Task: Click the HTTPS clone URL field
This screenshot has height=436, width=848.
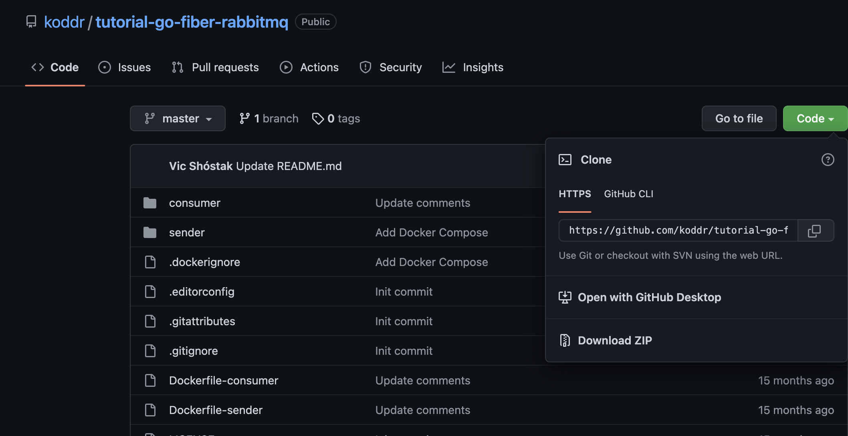Action: (x=678, y=230)
